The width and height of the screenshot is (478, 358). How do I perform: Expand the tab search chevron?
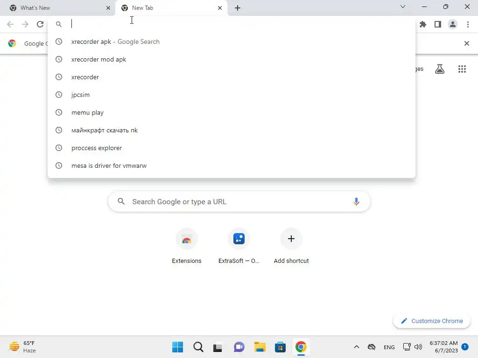[x=403, y=7]
